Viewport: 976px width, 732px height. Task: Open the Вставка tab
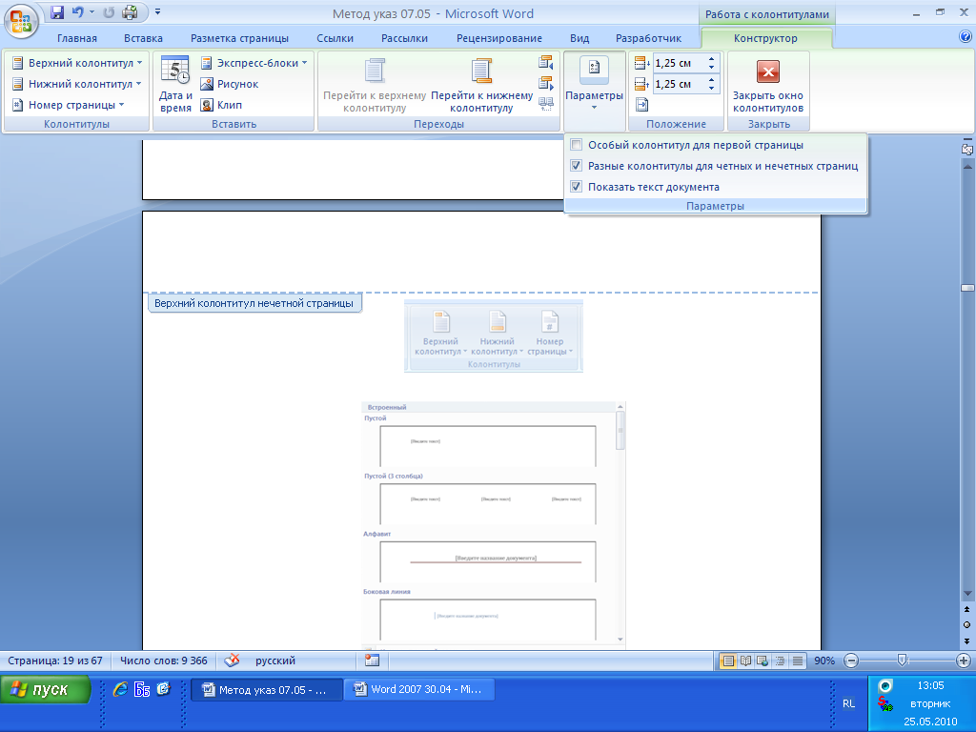(143, 38)
